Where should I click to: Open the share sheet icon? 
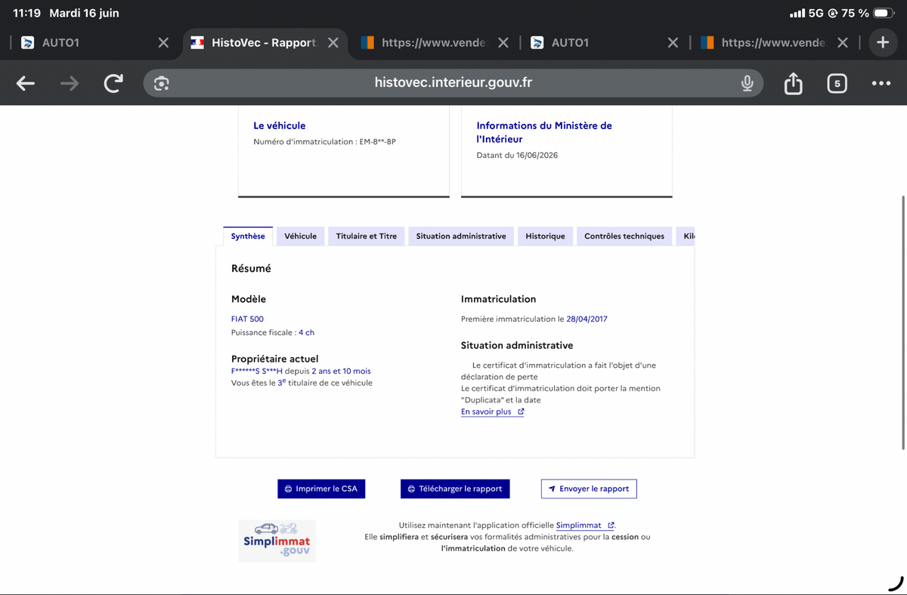793,83
